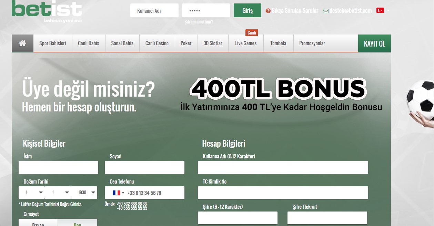Focus the Şifre (6-12 Karakter) field
Screen dimensions: 434x226
point(238,218)
